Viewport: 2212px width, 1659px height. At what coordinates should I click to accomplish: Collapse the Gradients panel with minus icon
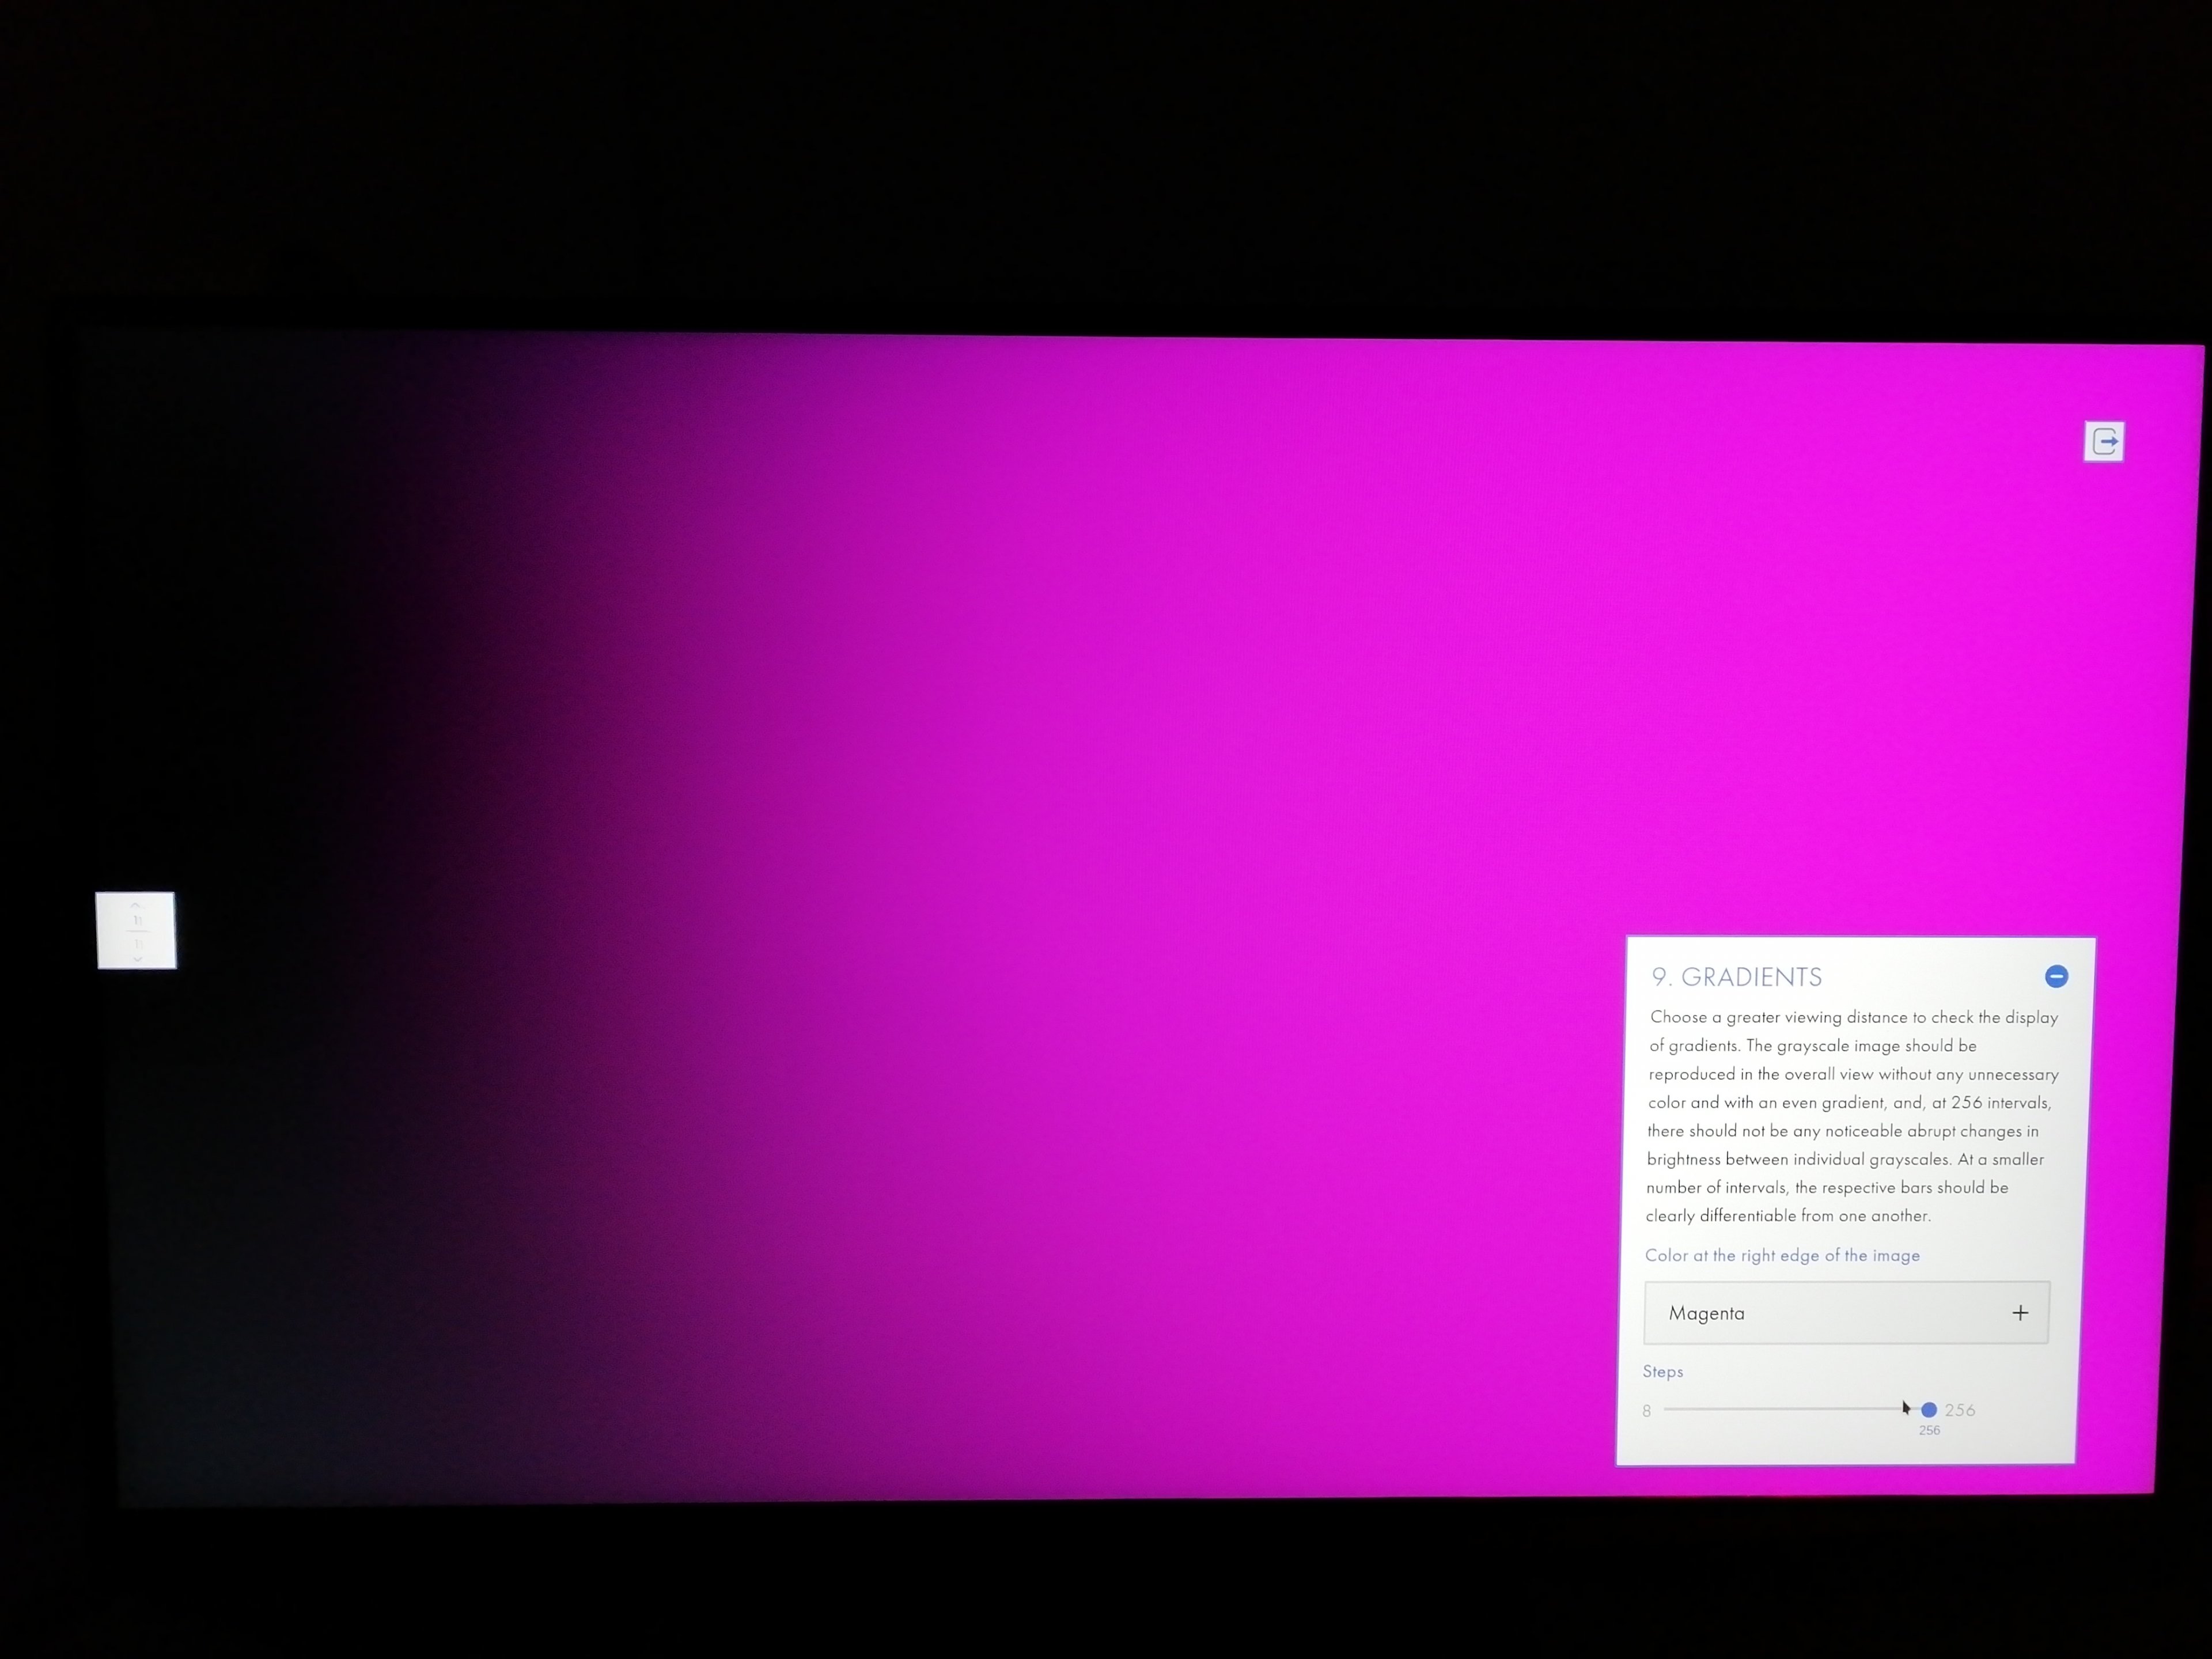[x=2056, y=976]
